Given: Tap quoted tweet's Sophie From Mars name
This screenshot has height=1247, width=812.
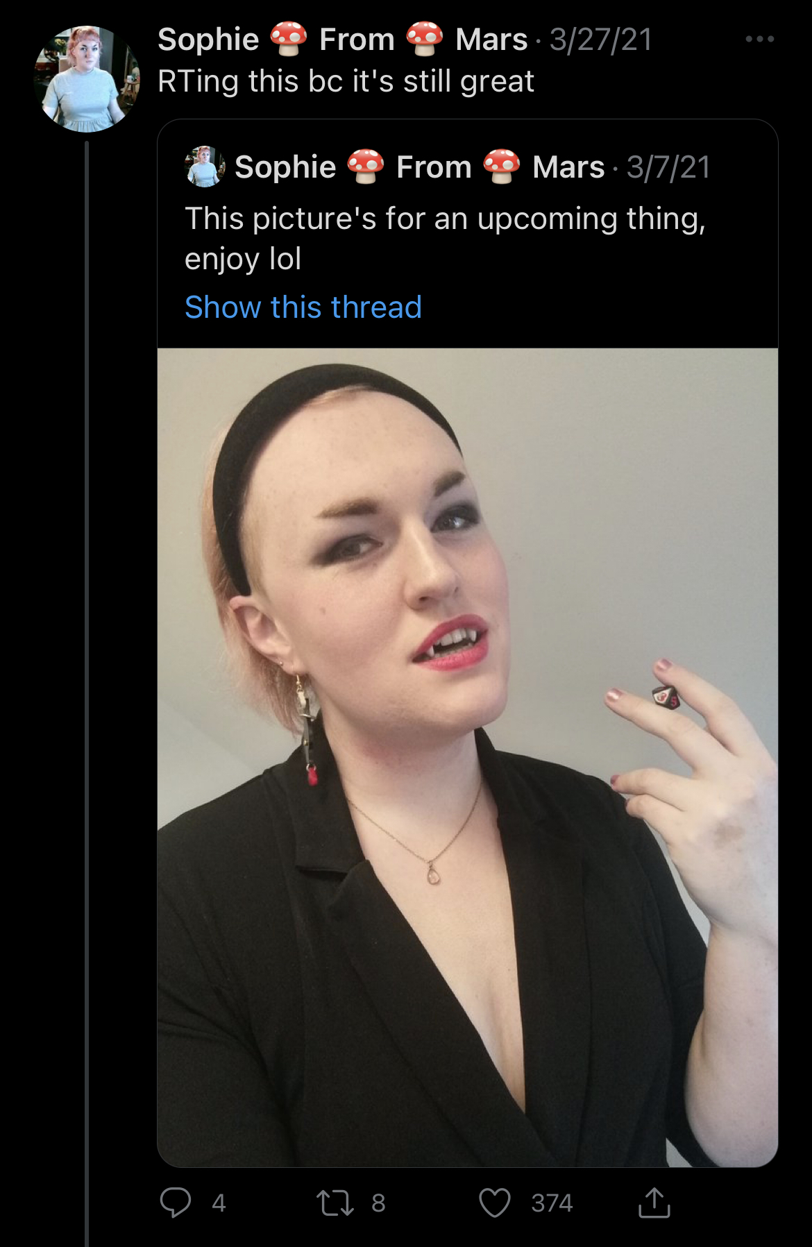Looking at the screenshot, I should click(x=419, y=167).
